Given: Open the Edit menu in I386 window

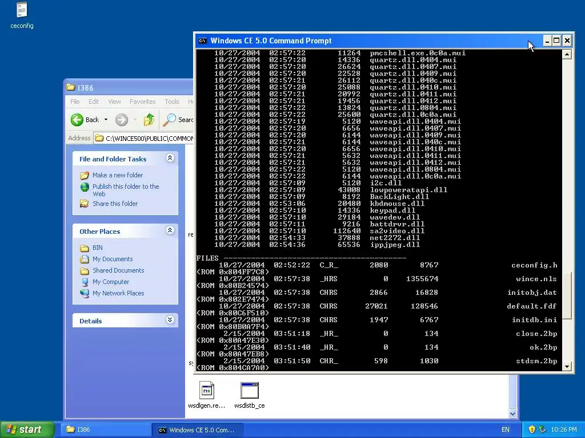Looking at the screenshot, I should pos(94,102).
